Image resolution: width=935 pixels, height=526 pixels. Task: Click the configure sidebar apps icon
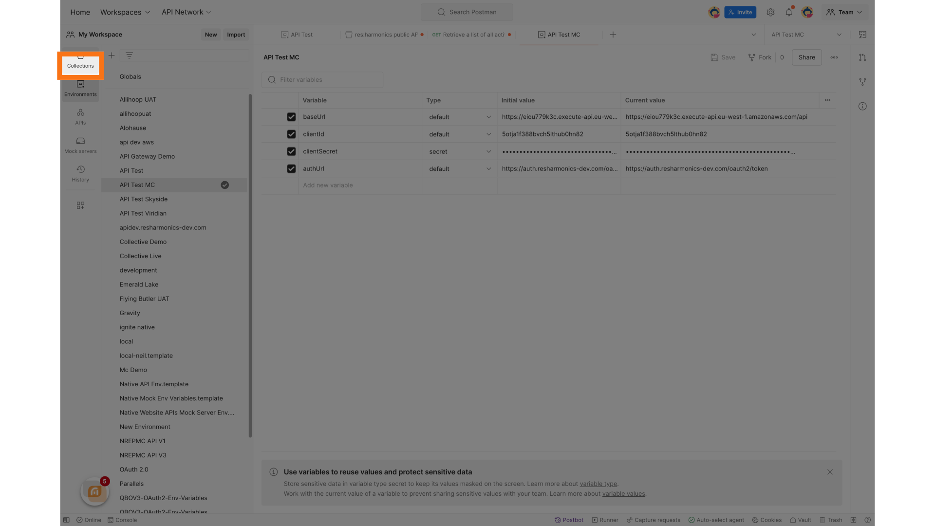tap(80, 206)
